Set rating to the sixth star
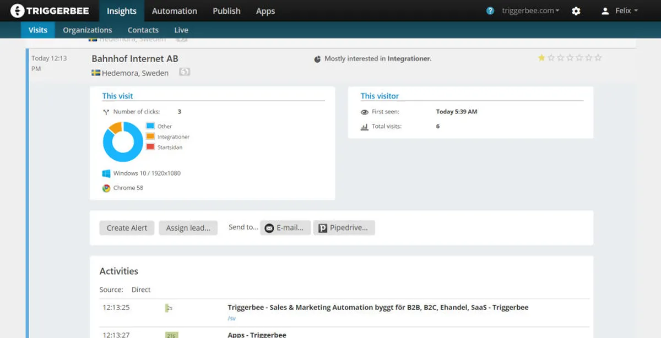The image size is (661, 338). pyautogui.click(x=589, y=58)
